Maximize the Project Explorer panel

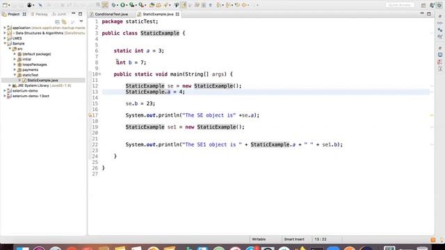point(81,14)
